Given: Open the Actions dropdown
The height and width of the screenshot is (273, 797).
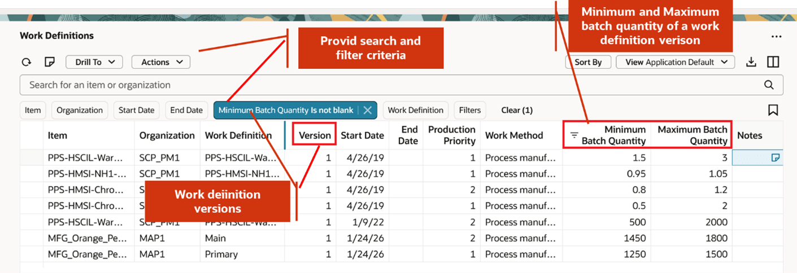Looking at the screenshot, I should pos(161,62).
